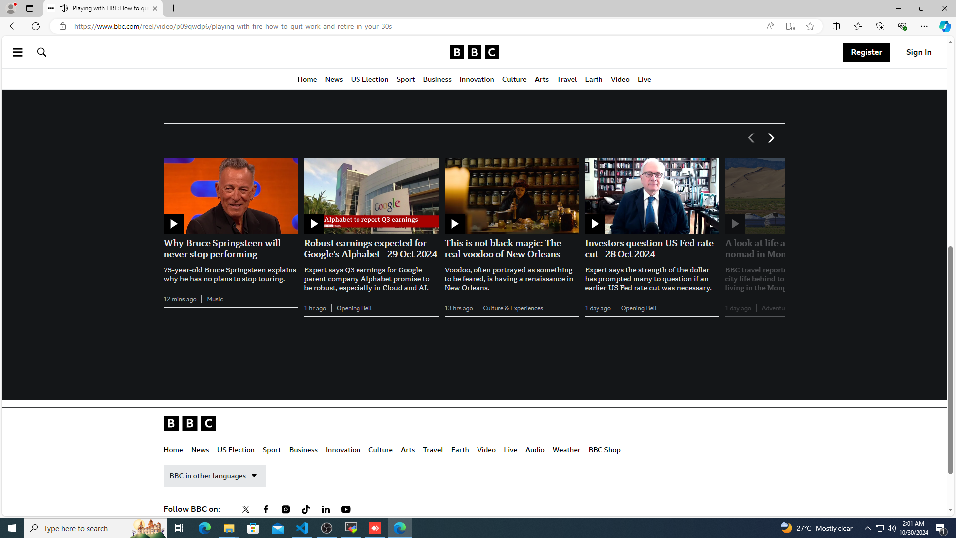Enter Immersive Reader icon
Viewport: 956px width, 538px height.
790,26
